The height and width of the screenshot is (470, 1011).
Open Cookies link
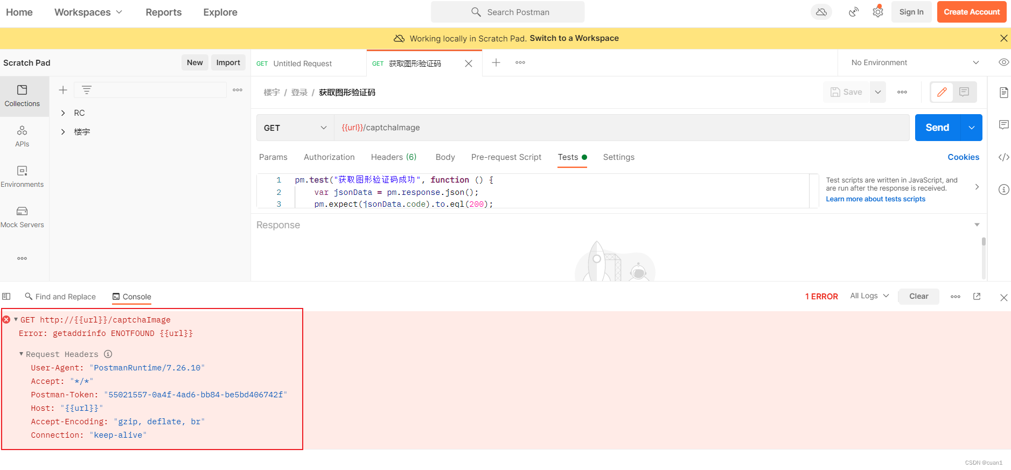click(x=964, y=157)
